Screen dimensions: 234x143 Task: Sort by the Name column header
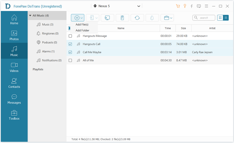[121, 28]
